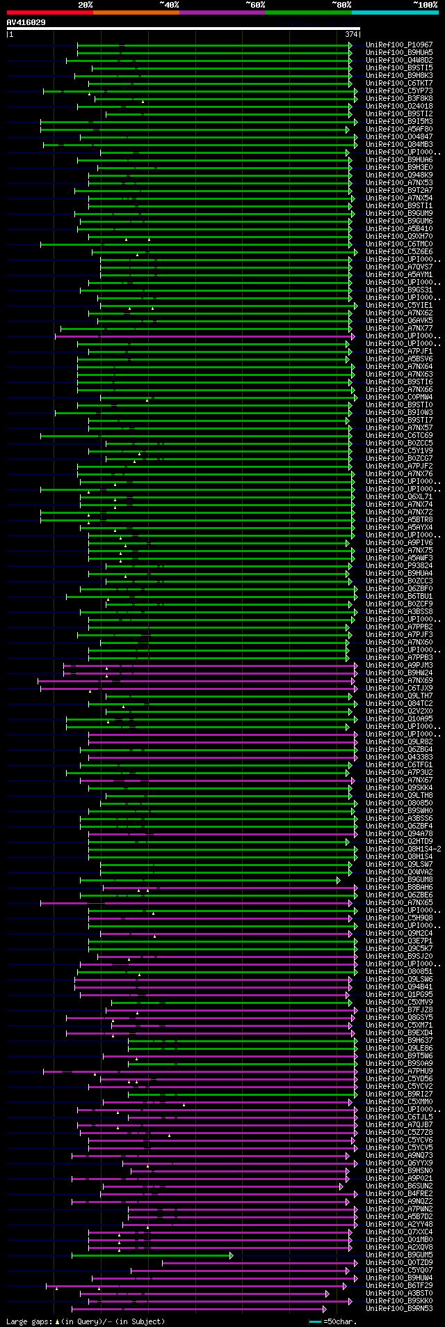Open hit UniRef100_Q4W8D2
Viewport: 445px width, 1327px height.
click(399, 60)
